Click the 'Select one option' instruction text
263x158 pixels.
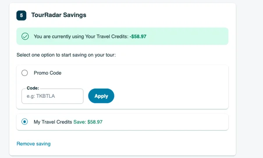66,55
